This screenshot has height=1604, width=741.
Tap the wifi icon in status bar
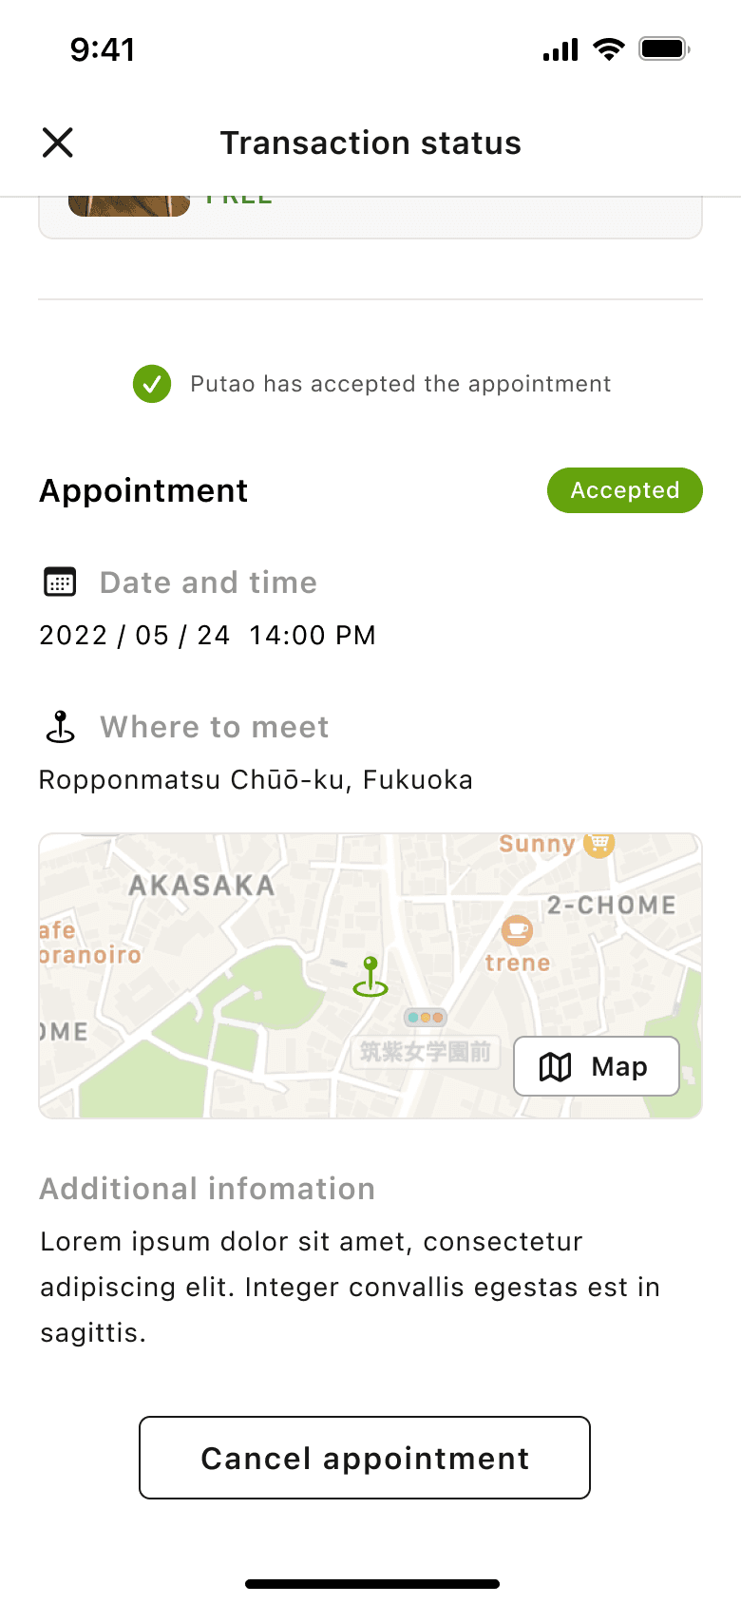coord(609,48)
